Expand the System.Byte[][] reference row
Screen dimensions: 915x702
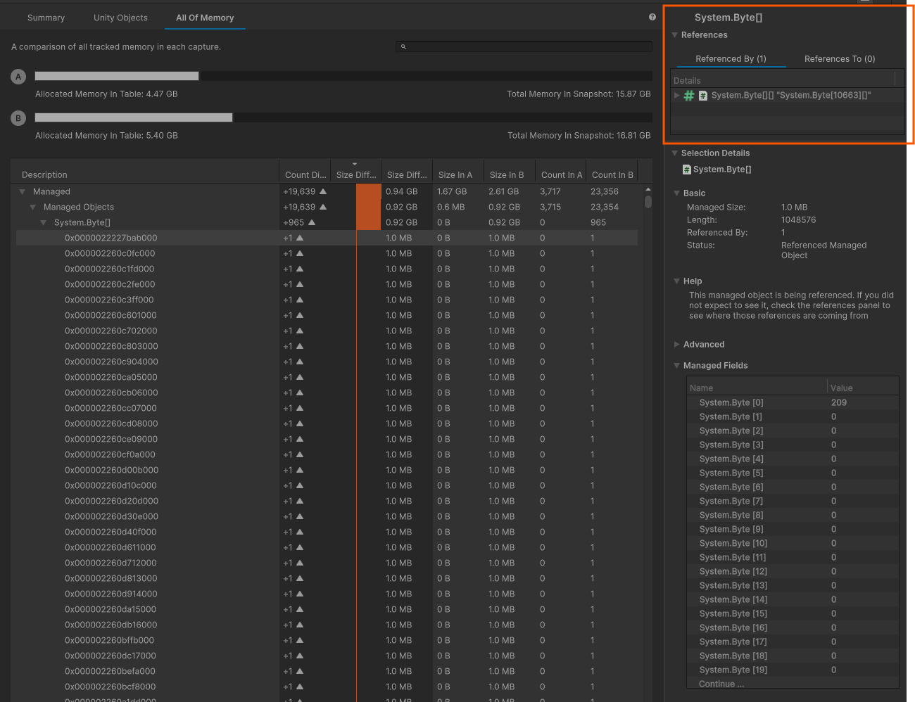coord(676,95)
